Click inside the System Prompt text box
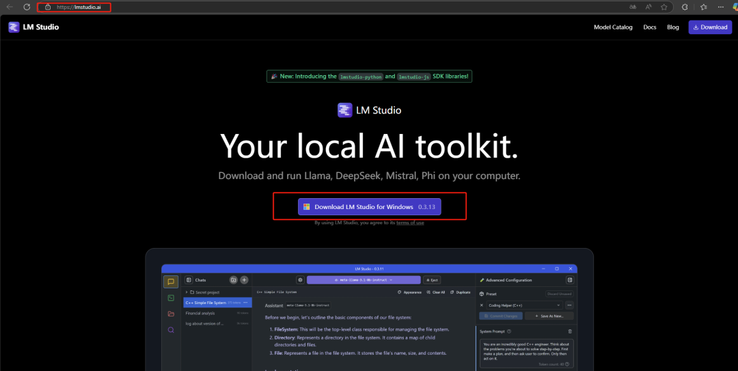This screenshot has width=738, height=371. point(527,353)
